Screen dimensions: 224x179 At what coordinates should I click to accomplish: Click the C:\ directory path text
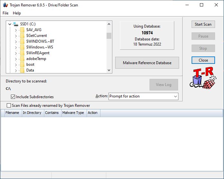click(8, 89)
